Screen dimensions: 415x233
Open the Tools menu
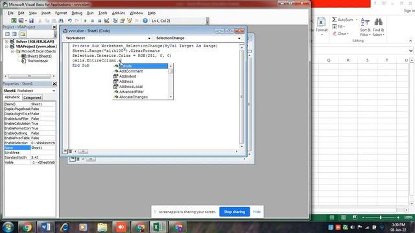click(102, 13)
